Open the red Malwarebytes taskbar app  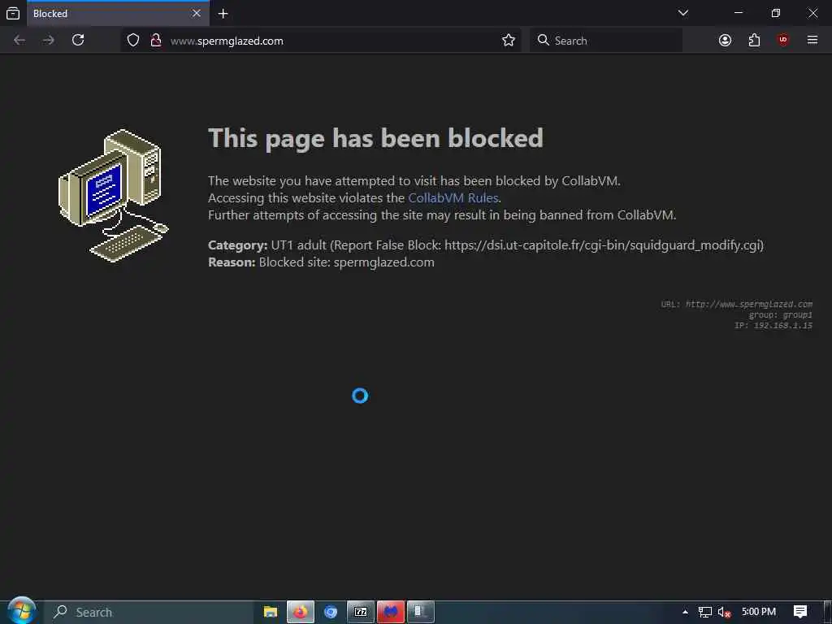pyautogui.click(x=391, y=613)
